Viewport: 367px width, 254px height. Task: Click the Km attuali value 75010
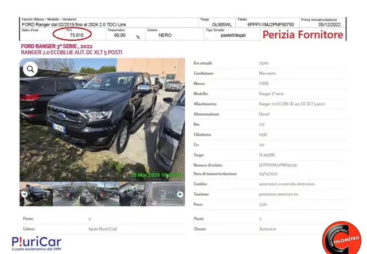[x=264, y=63]
